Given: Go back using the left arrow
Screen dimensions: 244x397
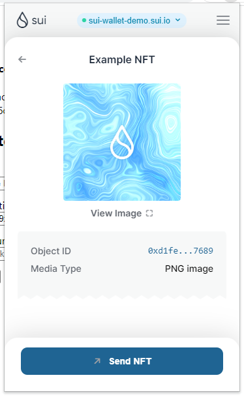Looking at the screenshot, I should tap(22, 59).
